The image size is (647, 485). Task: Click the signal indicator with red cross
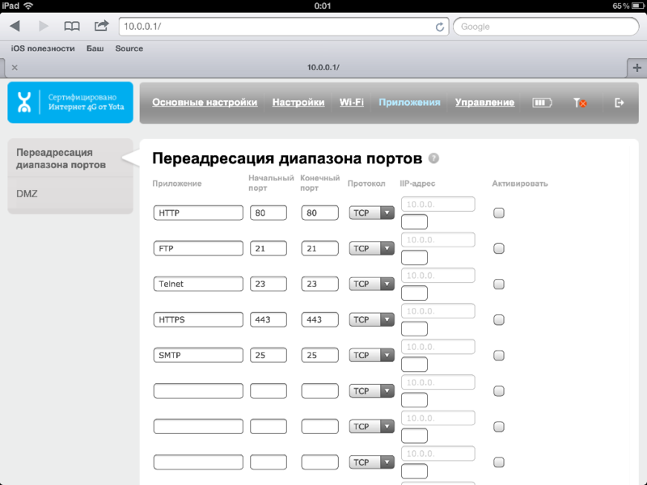tap(580, 103)
